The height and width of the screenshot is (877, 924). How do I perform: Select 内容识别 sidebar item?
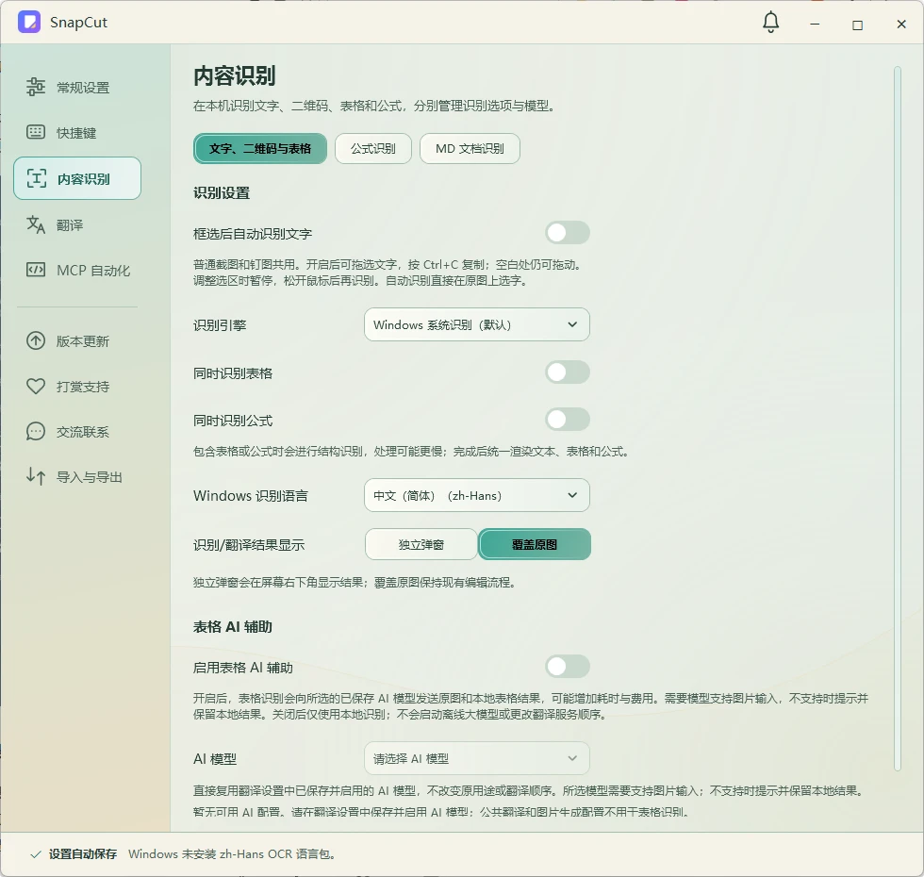click(x=77, y=178)
